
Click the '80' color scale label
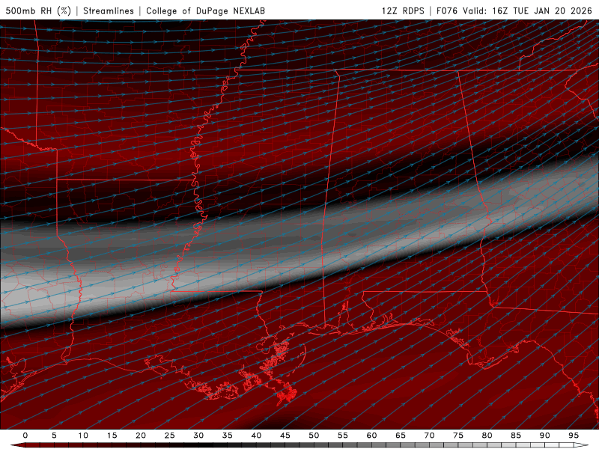487,436
